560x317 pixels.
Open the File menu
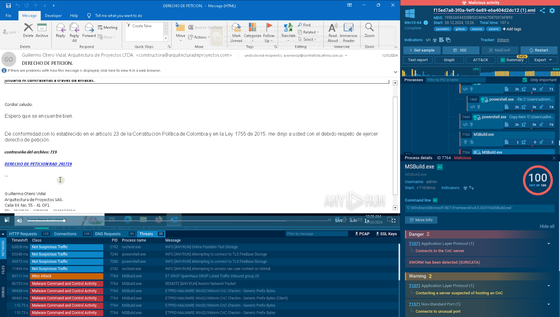point(8,15)
